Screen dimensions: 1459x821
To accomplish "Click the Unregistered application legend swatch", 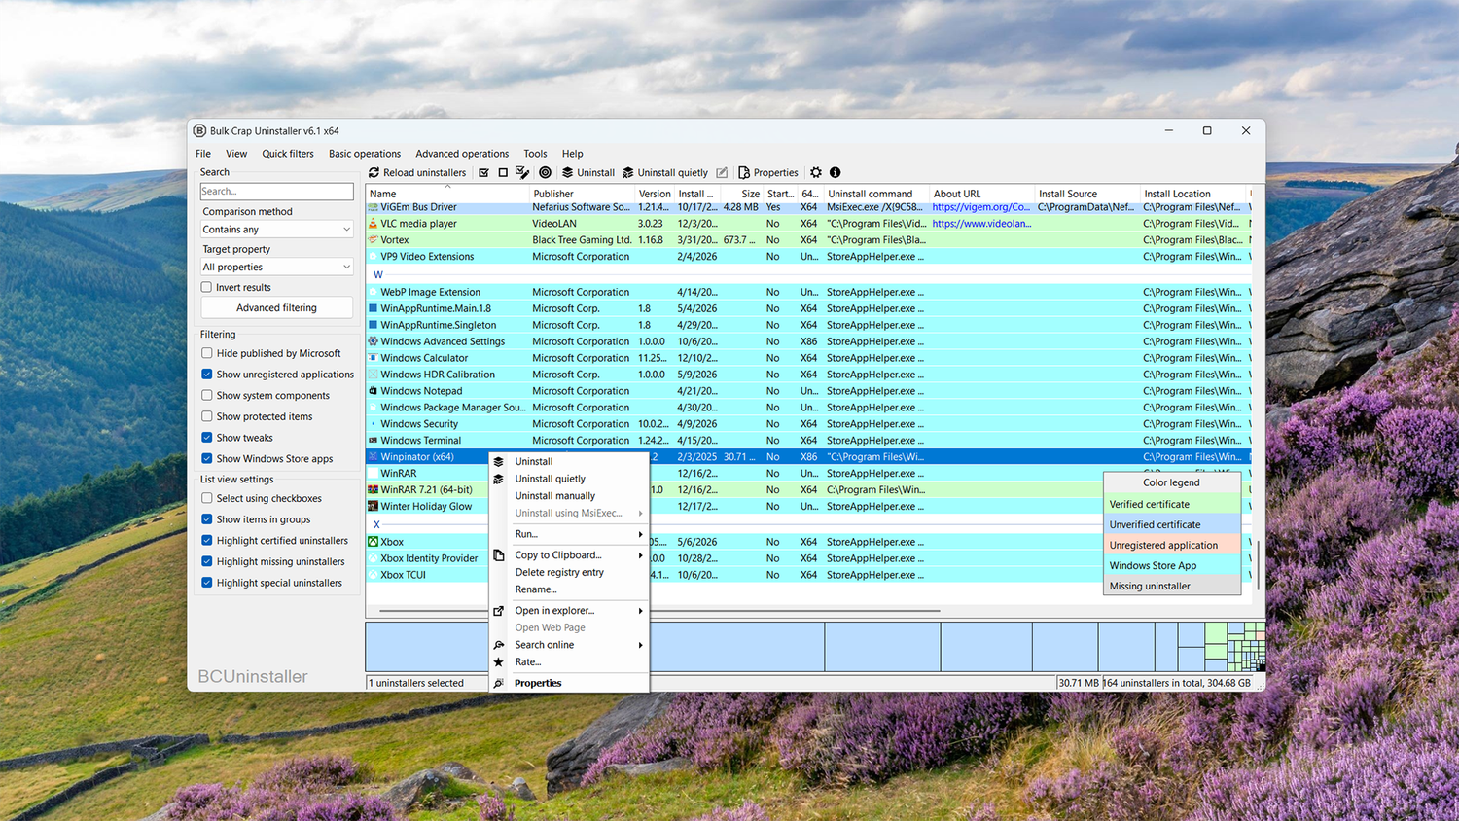I will (1172, 545).
